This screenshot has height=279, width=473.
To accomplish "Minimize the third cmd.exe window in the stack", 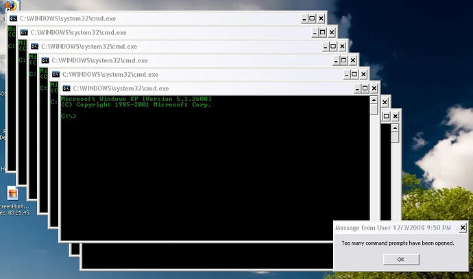I will pyautogui.click(x=326, y=47).
